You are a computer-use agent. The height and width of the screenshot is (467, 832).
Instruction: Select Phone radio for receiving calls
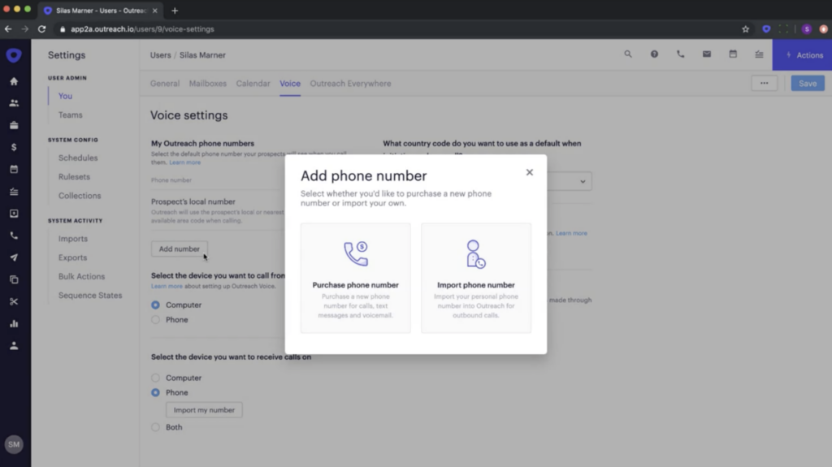pyautogui.click(x=155, y=393)
